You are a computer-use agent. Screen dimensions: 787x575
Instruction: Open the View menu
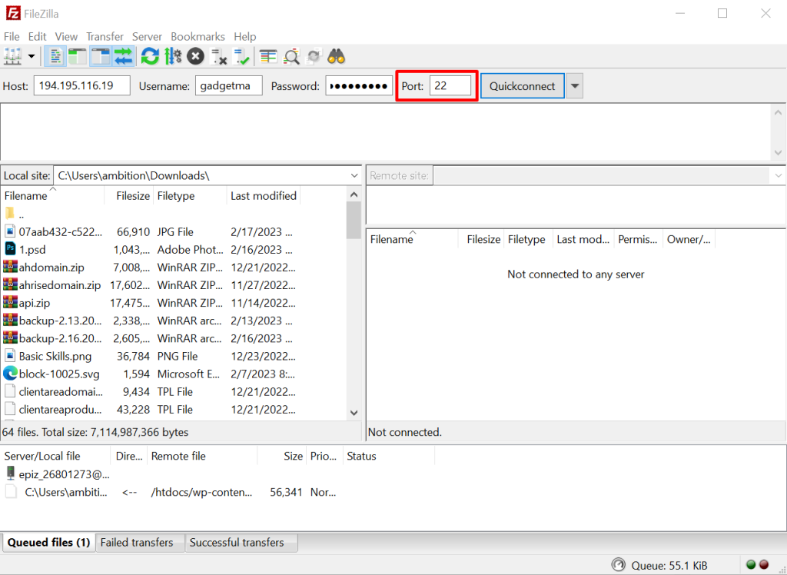66,37
